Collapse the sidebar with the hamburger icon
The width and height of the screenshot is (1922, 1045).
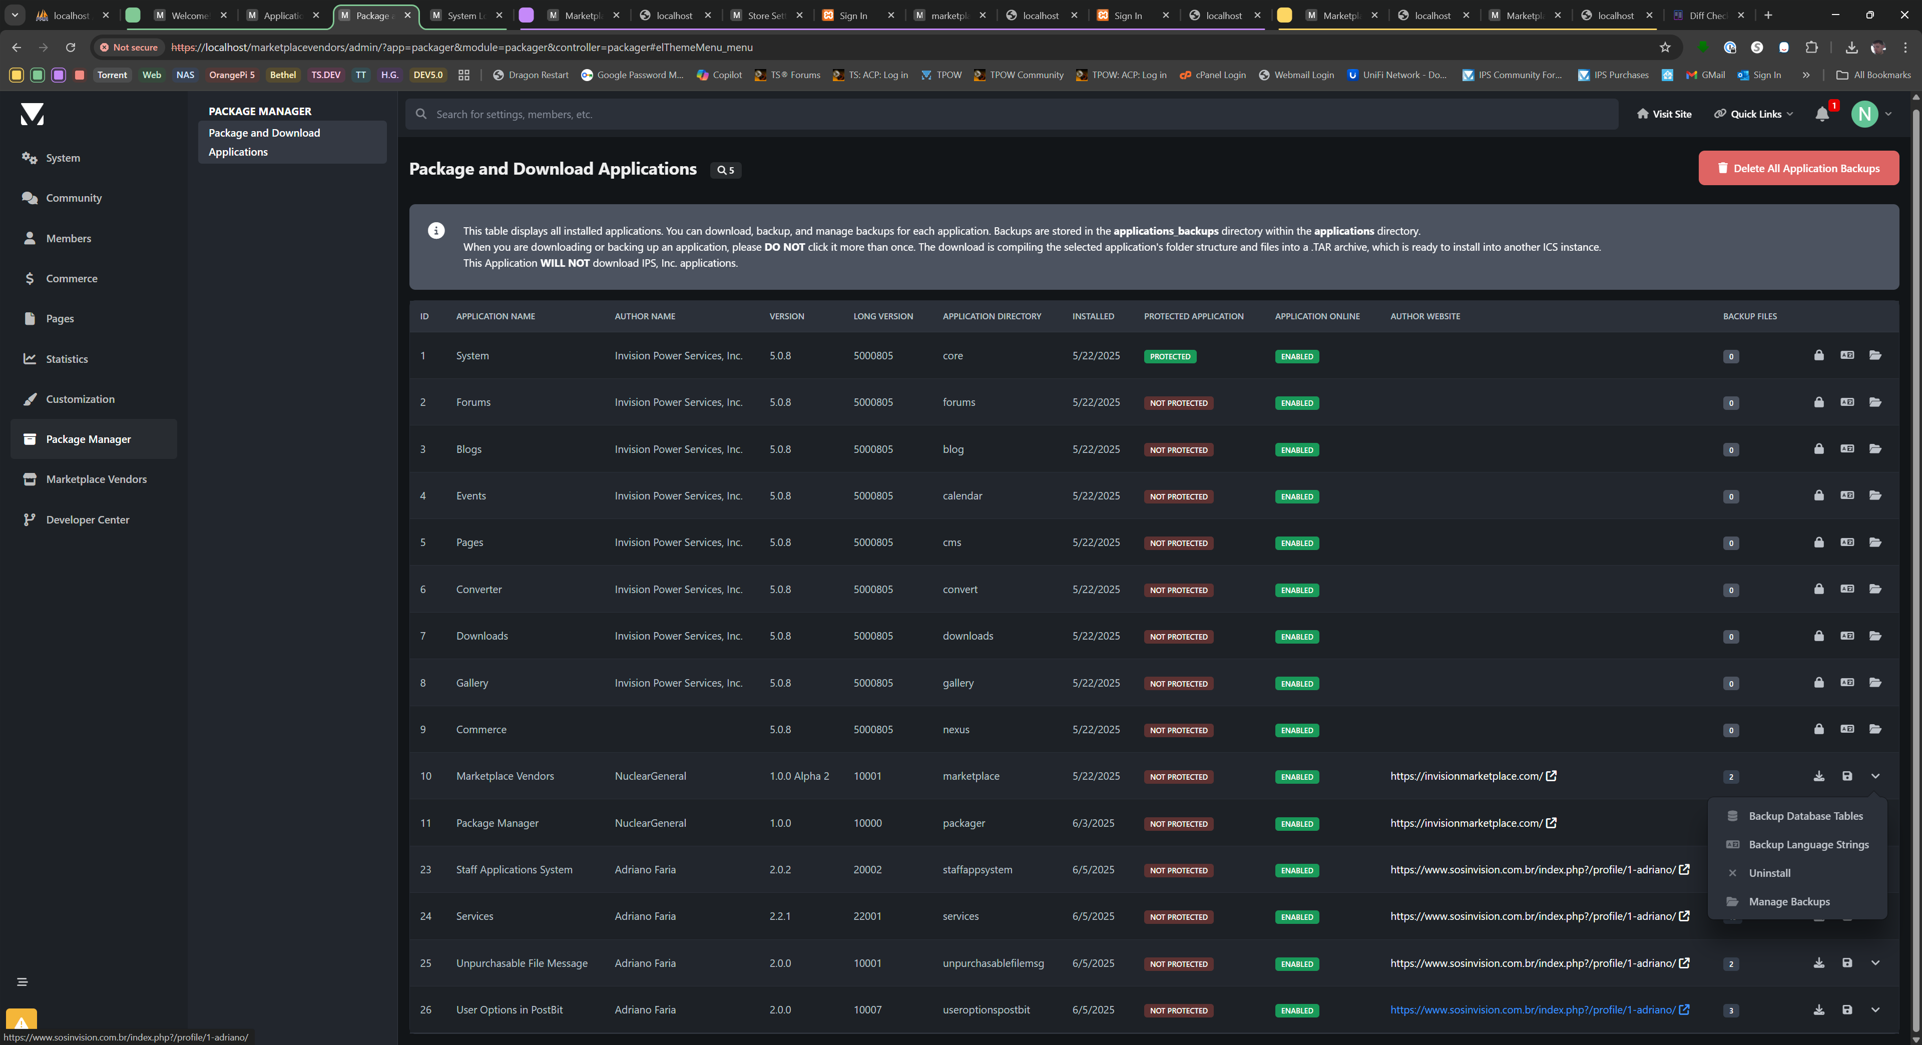coord(23,981)
